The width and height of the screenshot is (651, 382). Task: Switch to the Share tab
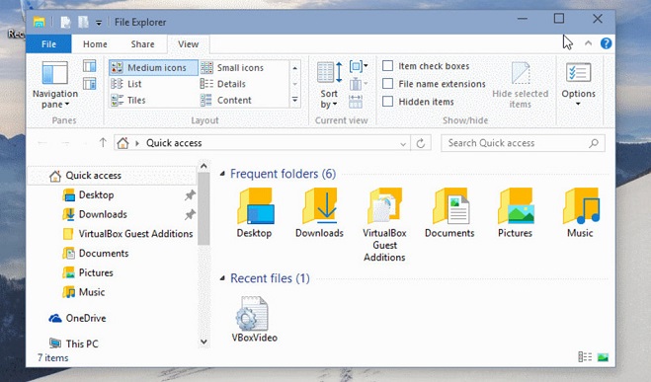tap(142, 44)
